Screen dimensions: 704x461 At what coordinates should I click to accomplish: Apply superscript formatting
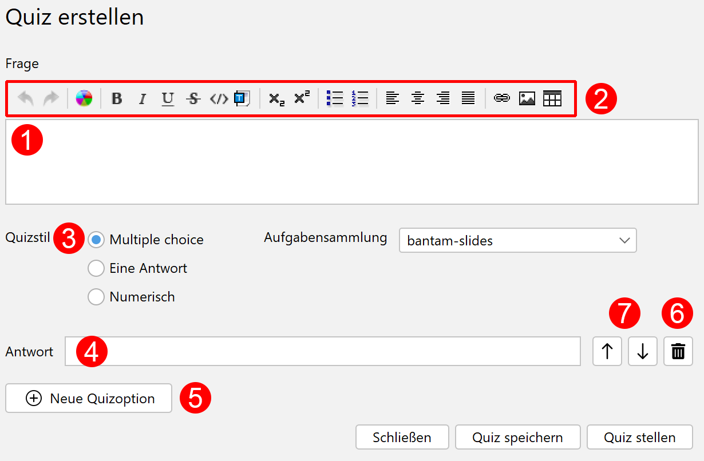pos(301,98)
